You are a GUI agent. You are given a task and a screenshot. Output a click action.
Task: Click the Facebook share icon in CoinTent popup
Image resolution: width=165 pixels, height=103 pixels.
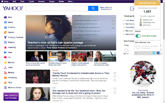tap(158, 53)
